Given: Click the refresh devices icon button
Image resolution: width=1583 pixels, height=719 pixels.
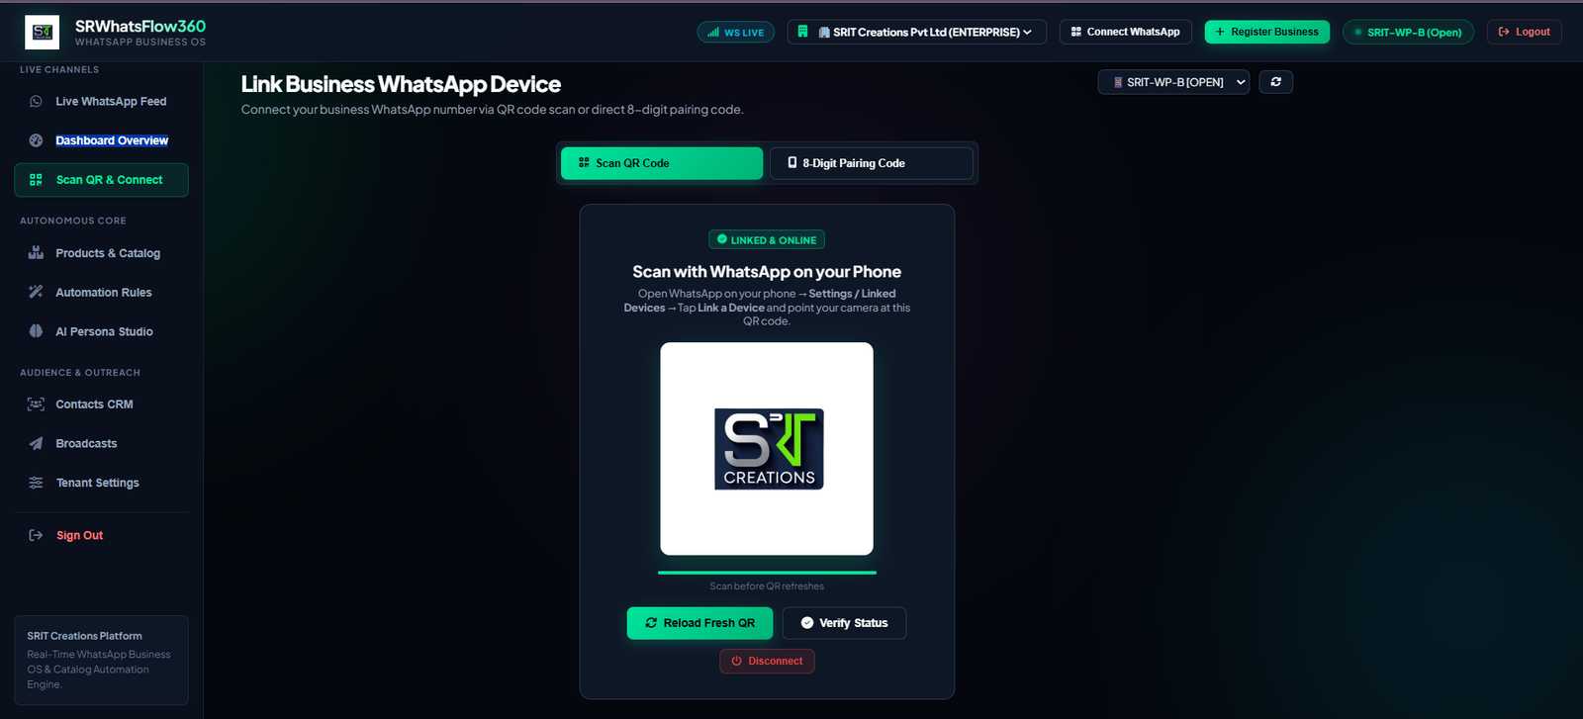Looking at the screenshot, I should [x=1276, y=82].
